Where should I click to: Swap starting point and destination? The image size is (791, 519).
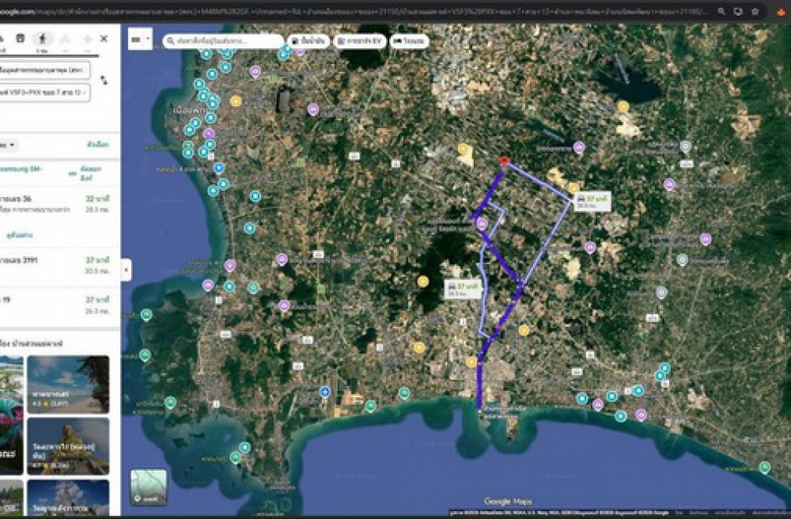point(104,81)
